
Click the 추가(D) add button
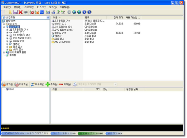tap(52, 84)
